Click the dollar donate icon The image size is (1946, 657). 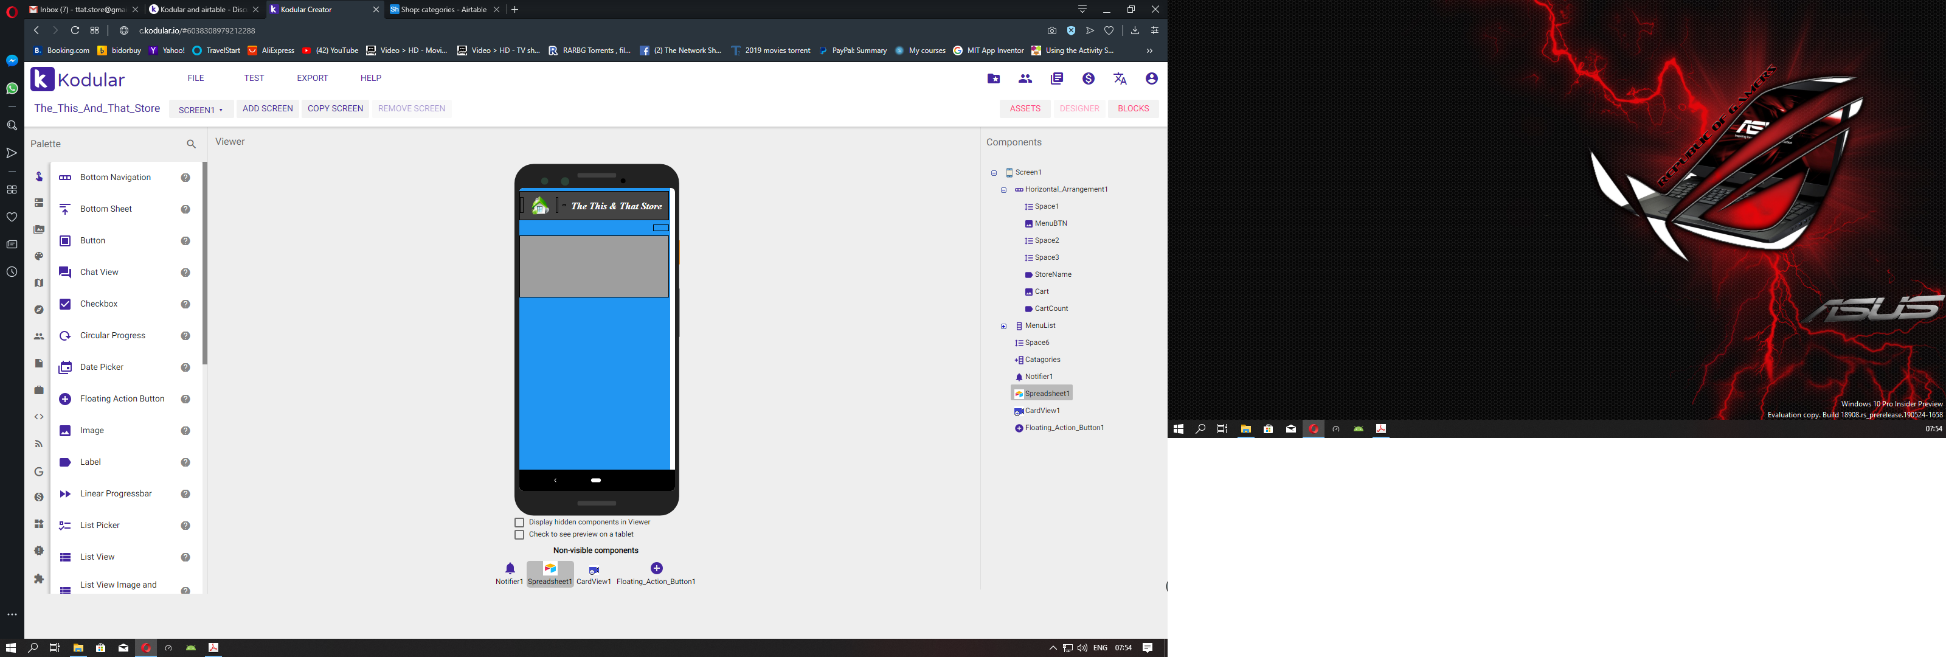pos(1088,78)
